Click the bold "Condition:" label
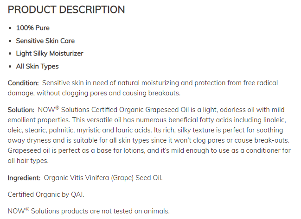 pyautogui.click(x=23, y=83)
